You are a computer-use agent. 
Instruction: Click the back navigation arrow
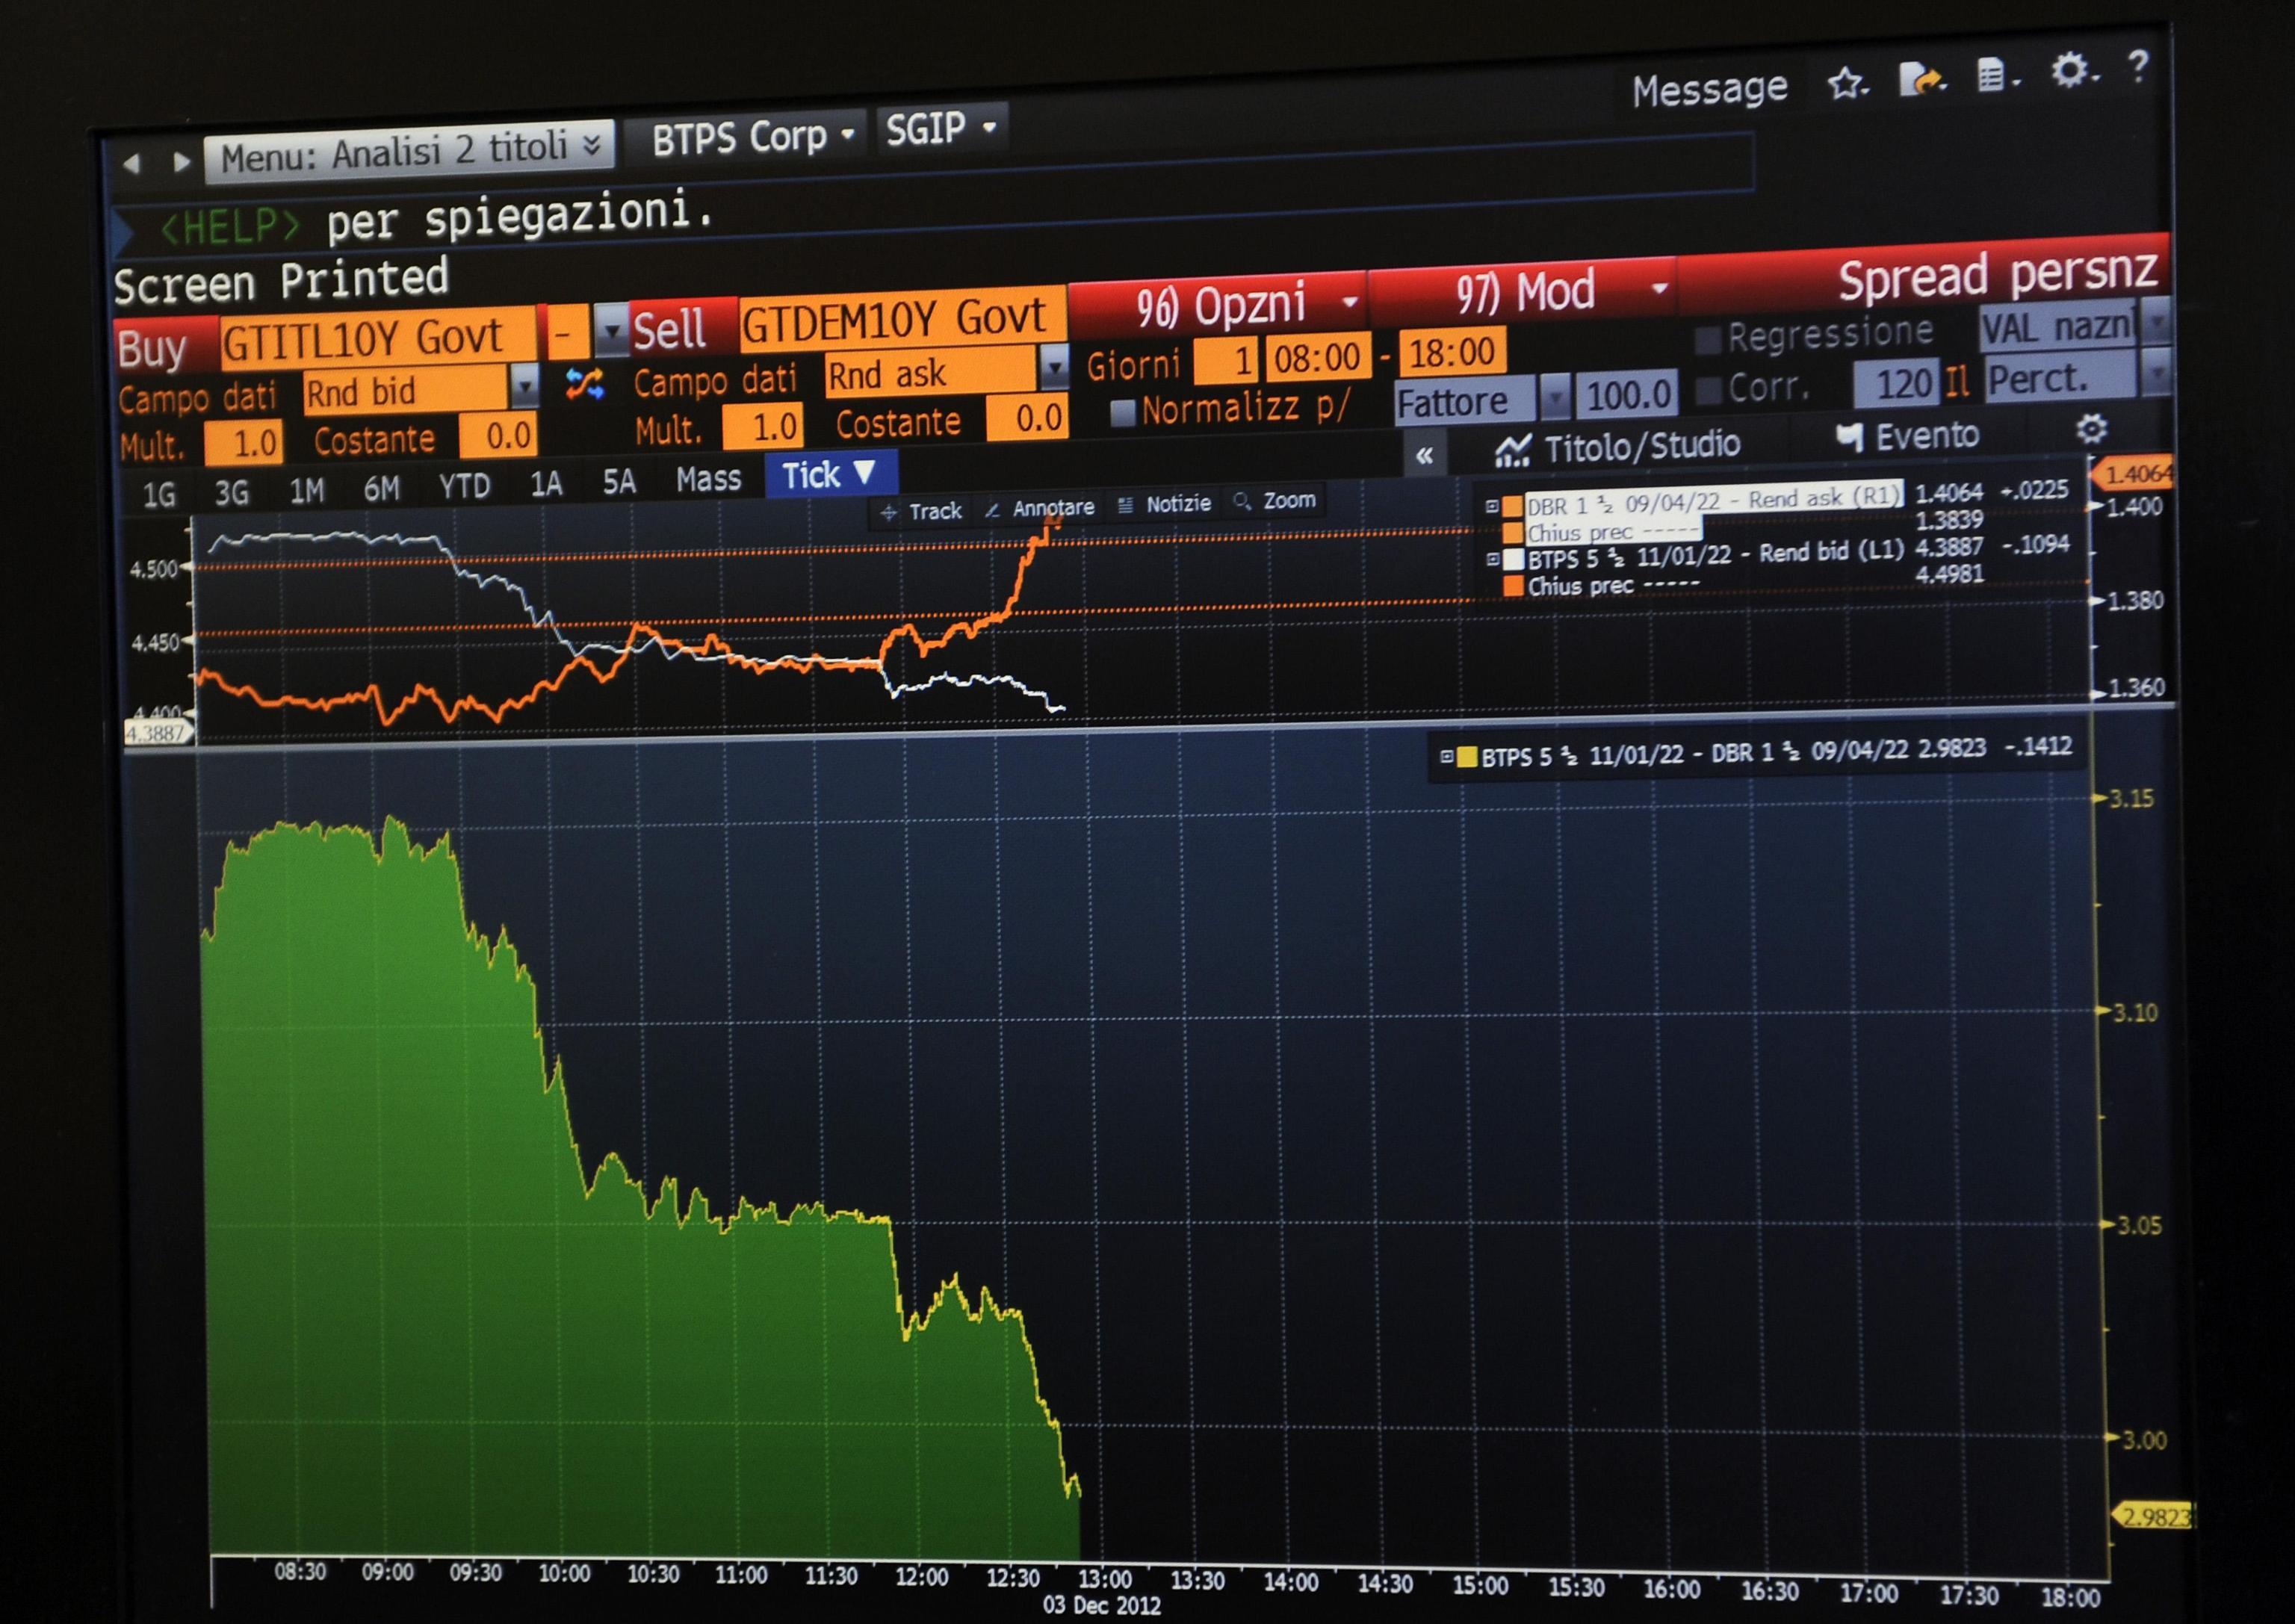pos(132,164)
